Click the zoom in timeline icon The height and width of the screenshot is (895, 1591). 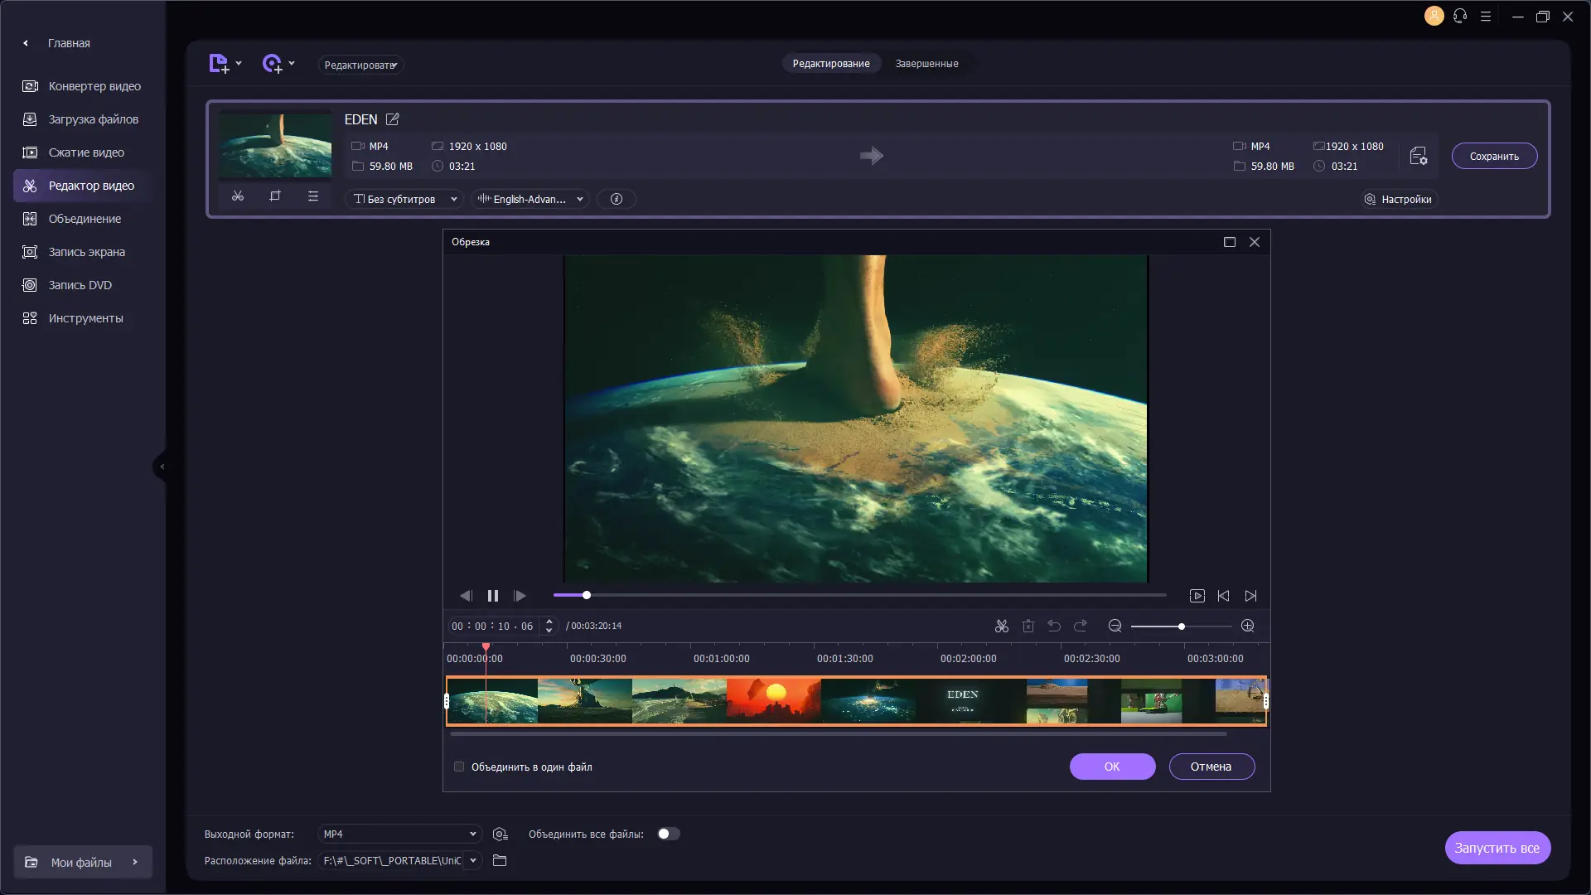tap(1248, 626)
